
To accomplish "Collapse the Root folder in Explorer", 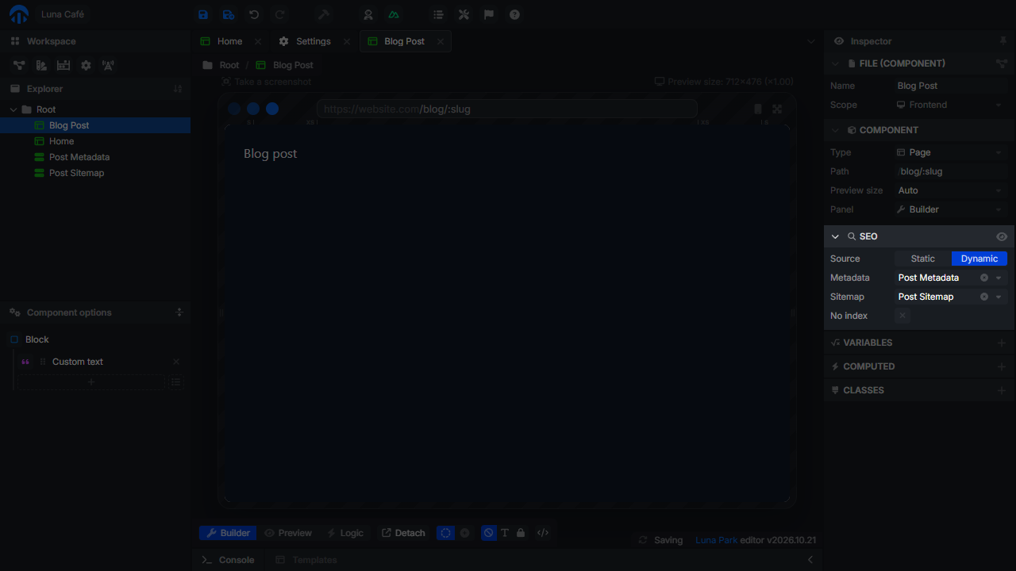I will (13, 109).
